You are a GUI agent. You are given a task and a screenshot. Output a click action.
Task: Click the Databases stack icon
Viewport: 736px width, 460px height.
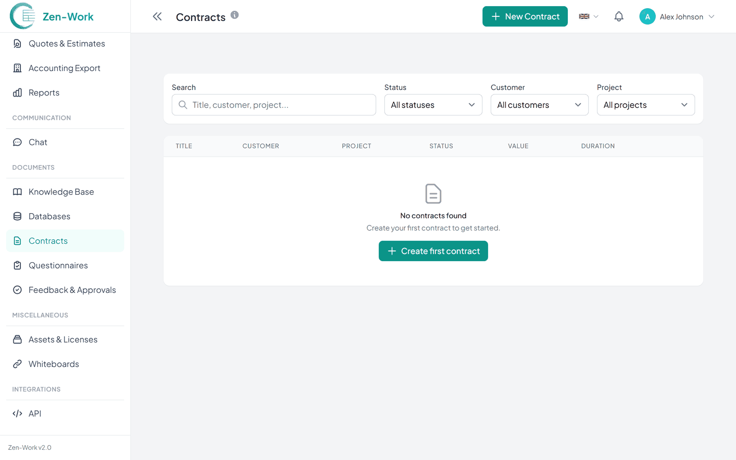point(17,216)
